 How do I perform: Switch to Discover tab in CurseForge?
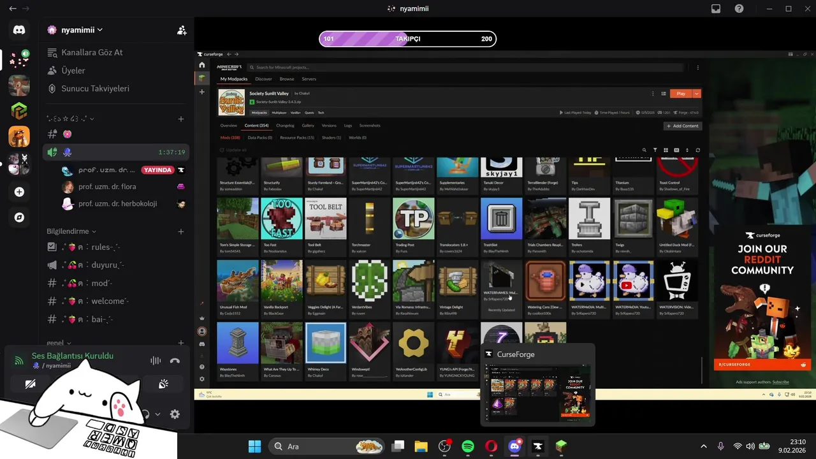click(263, 79)
